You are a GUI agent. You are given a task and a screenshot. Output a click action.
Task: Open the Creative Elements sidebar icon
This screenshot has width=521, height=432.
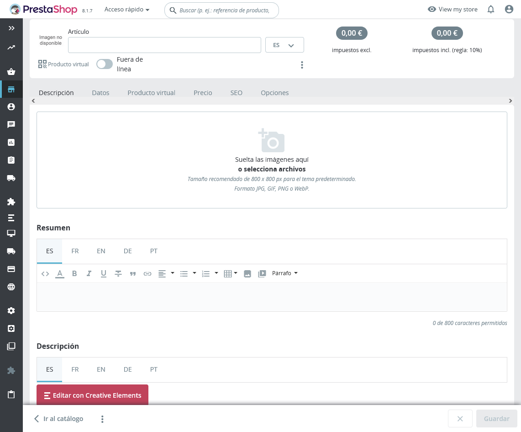coord(11,218)
